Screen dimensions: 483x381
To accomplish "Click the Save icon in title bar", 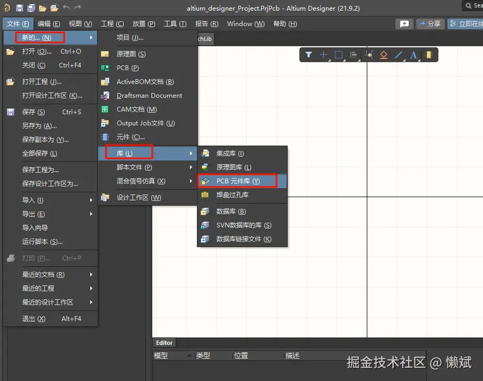I will pyautogui.click(x=20, y=8).
